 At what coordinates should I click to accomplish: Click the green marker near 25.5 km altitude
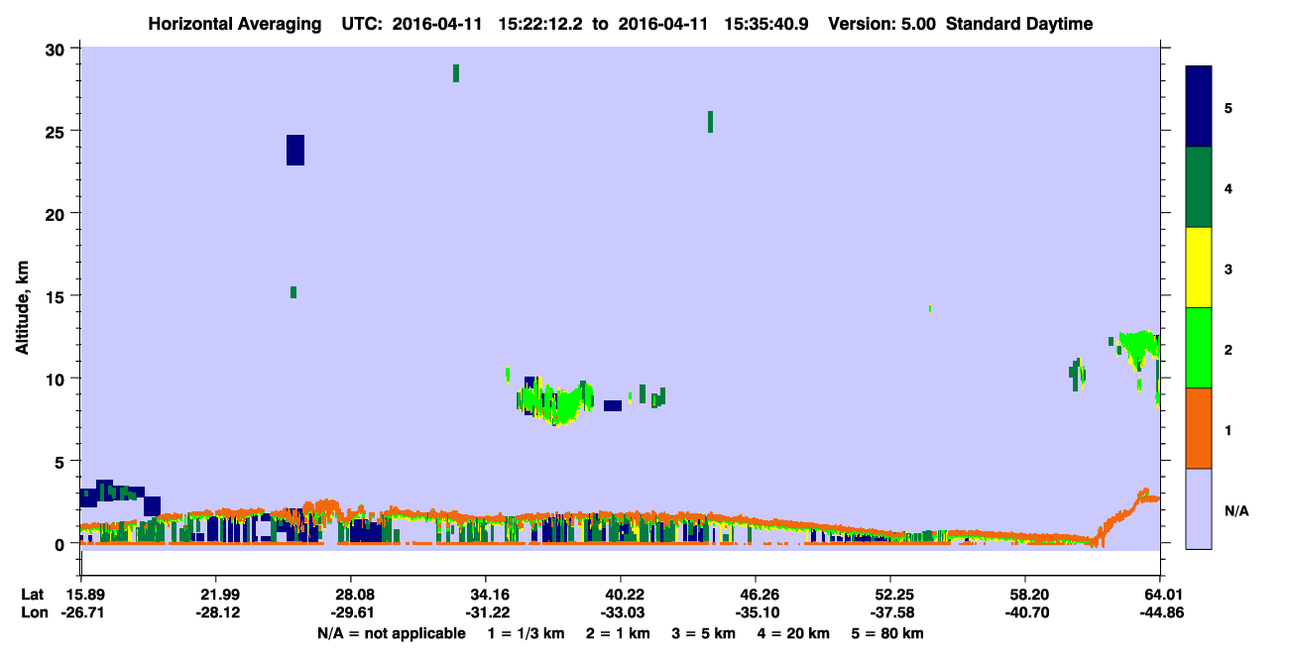pos(711,121)
